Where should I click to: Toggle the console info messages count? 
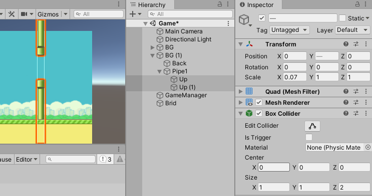tap(106, 159)
